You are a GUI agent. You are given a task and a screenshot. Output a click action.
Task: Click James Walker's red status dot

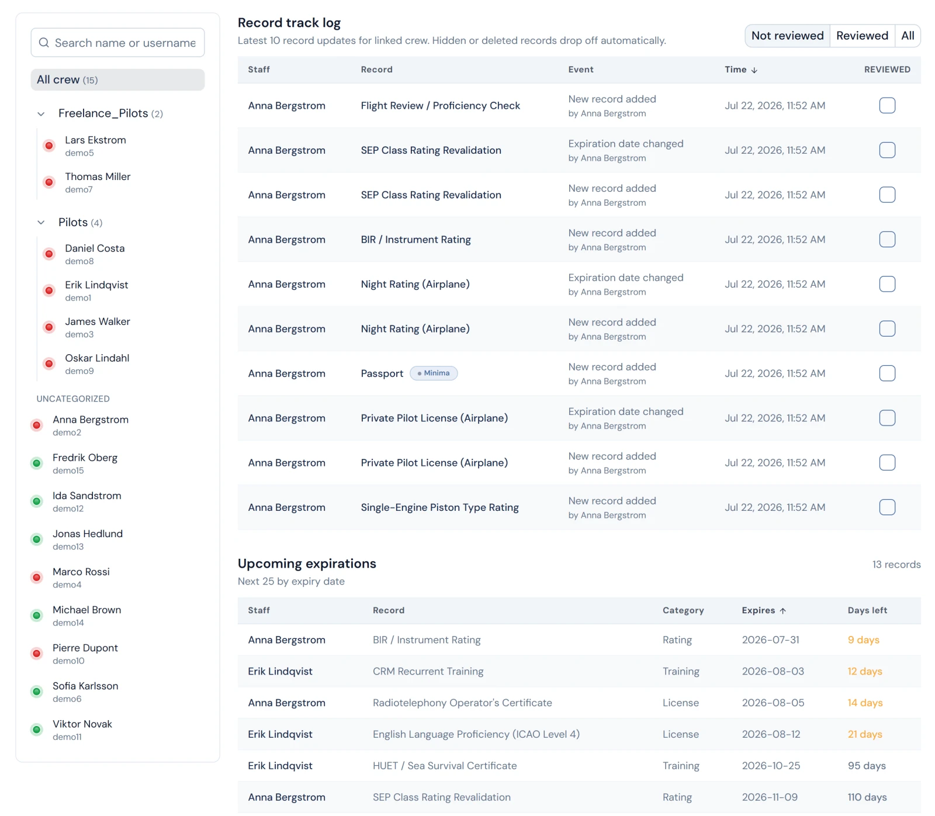point(49,327)
